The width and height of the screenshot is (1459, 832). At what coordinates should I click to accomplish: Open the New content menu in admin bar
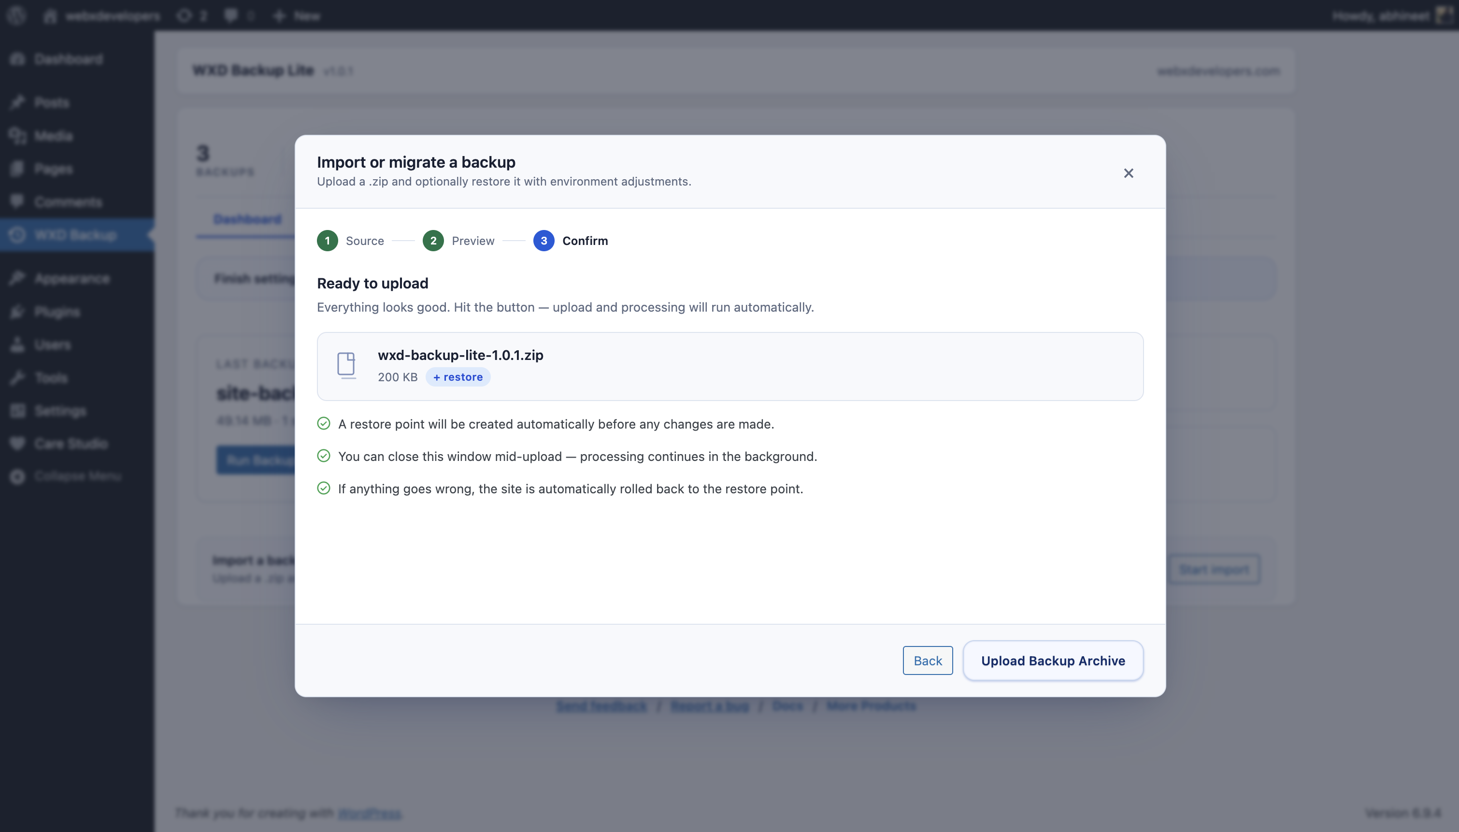tap(297, 15)
